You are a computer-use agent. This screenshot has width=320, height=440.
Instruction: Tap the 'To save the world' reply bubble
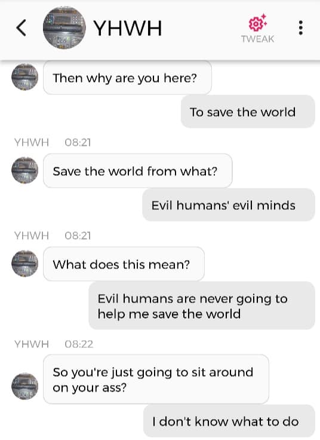248,112
